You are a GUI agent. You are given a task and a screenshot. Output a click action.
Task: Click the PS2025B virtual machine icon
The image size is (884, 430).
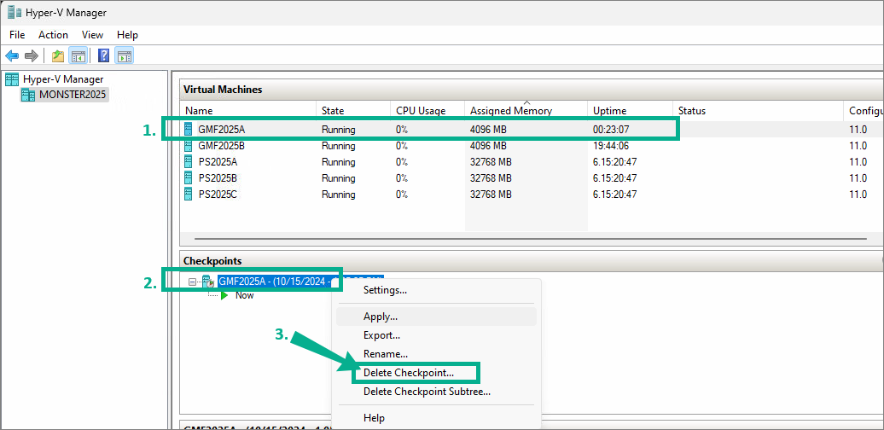click(189, 178)
